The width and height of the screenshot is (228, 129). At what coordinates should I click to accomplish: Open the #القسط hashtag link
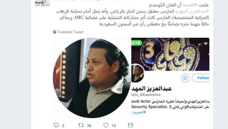pos(190,5)
